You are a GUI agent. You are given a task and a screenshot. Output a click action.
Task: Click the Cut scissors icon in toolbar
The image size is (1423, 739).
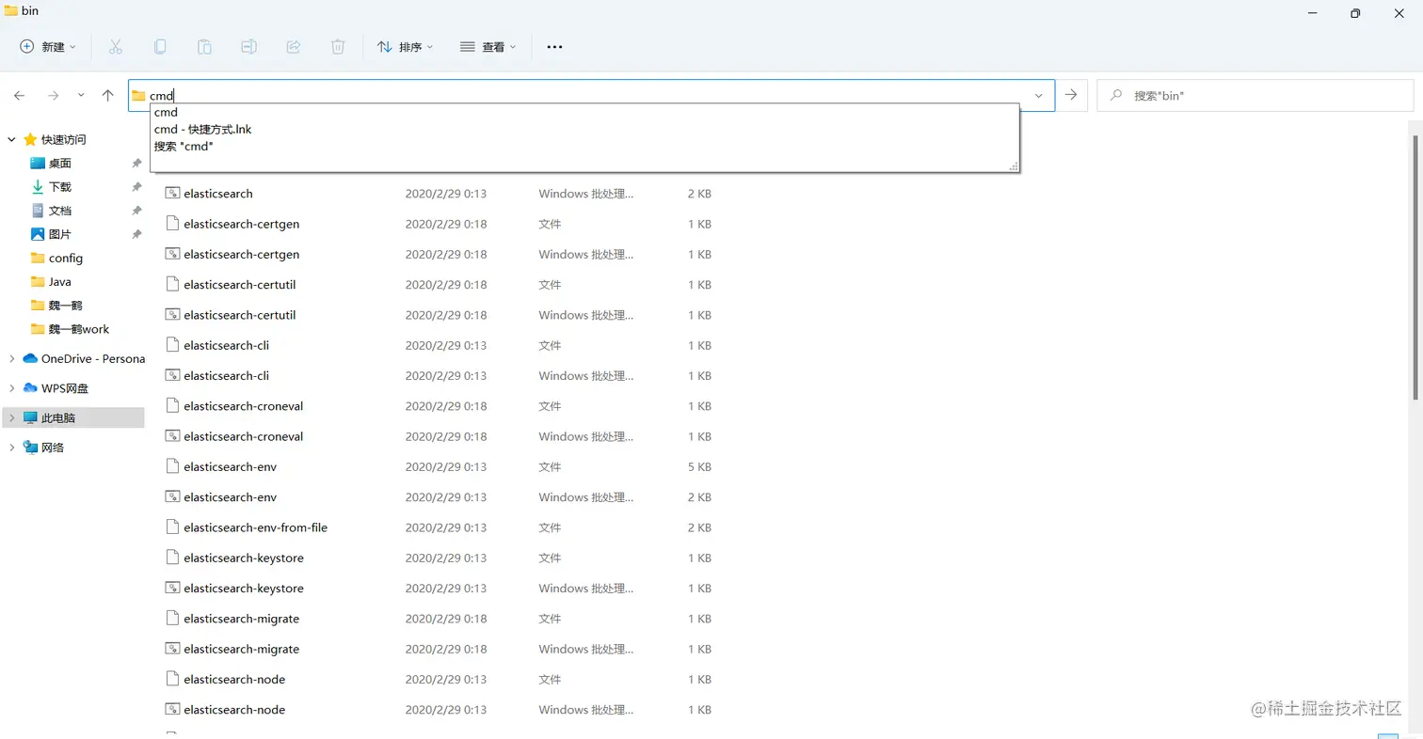pyautogui.click(x=116, y=46)
